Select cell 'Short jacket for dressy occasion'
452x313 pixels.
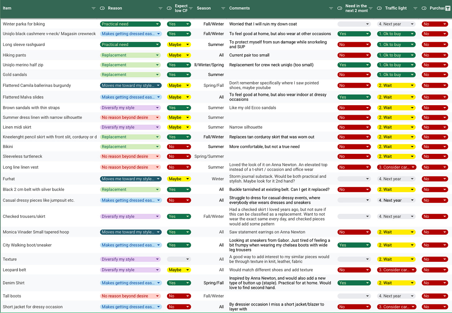click(x=33, y=307)
